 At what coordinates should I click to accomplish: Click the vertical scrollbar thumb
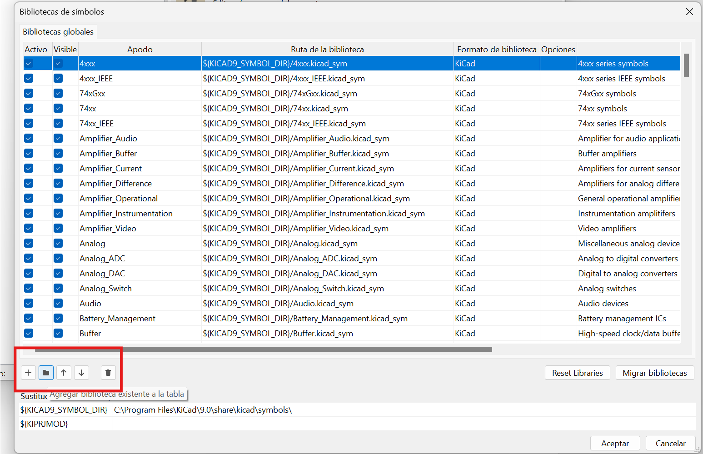(x=686, y=65)
